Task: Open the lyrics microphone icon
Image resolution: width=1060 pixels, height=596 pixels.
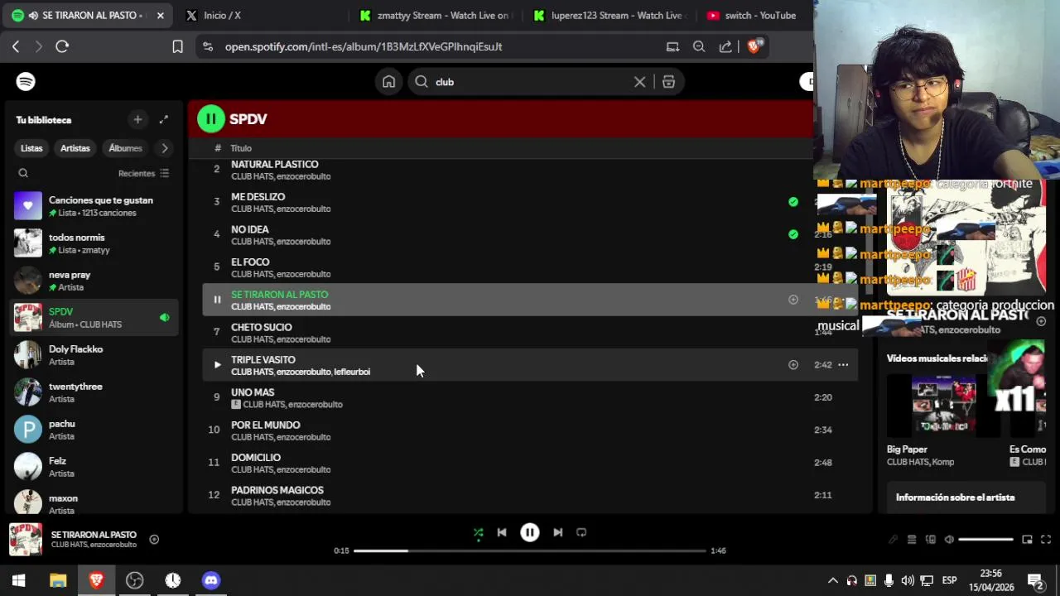Action: pyautogui.click(x=893, y=540)
